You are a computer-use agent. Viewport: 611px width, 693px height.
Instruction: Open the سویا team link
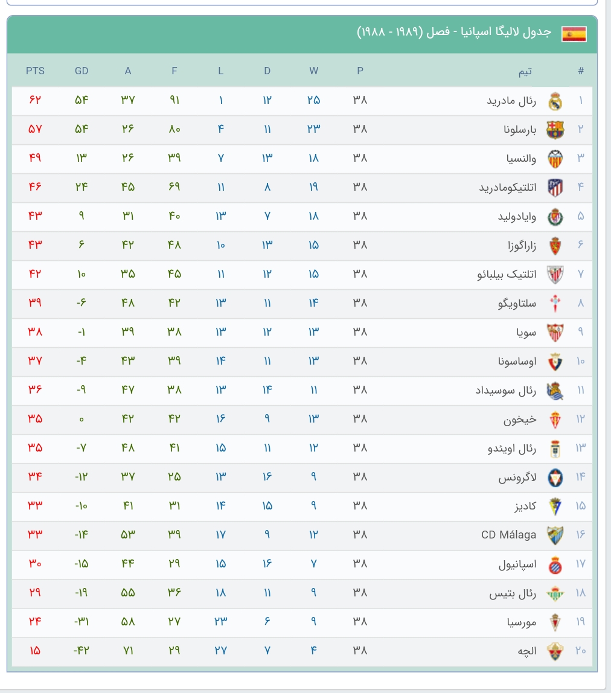pyautogui.click(x=526, y=333)
